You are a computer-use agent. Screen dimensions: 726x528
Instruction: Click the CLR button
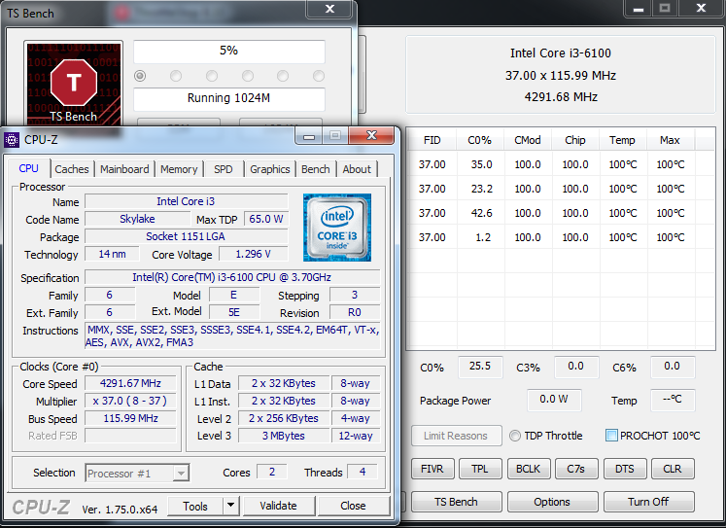click(673, 469)
